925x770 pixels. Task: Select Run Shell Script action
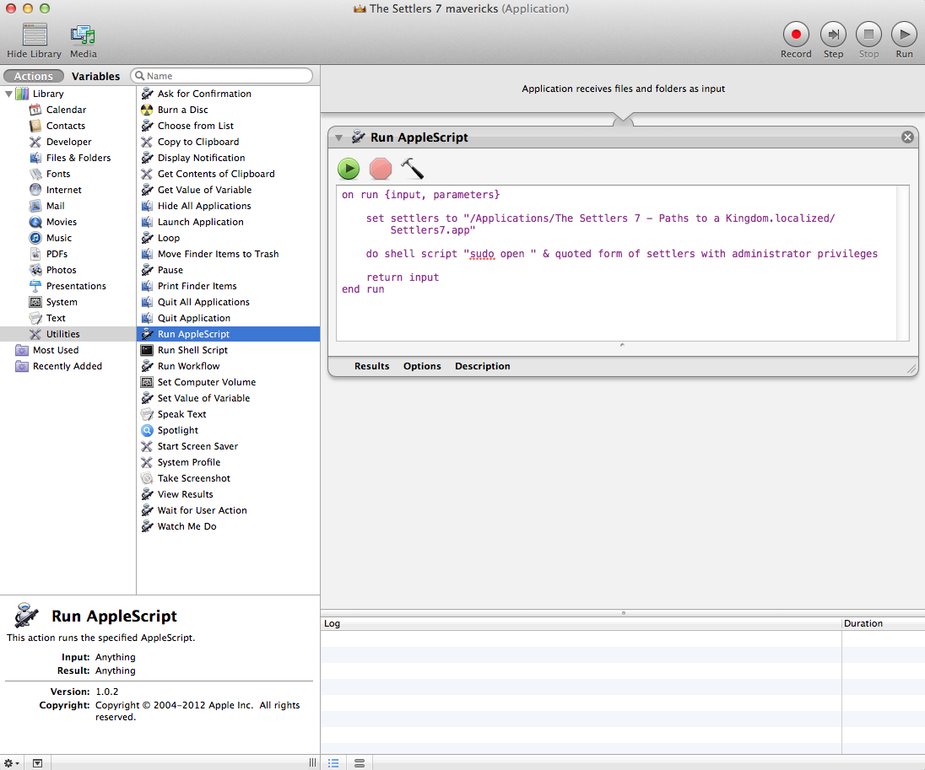(192, 350)
